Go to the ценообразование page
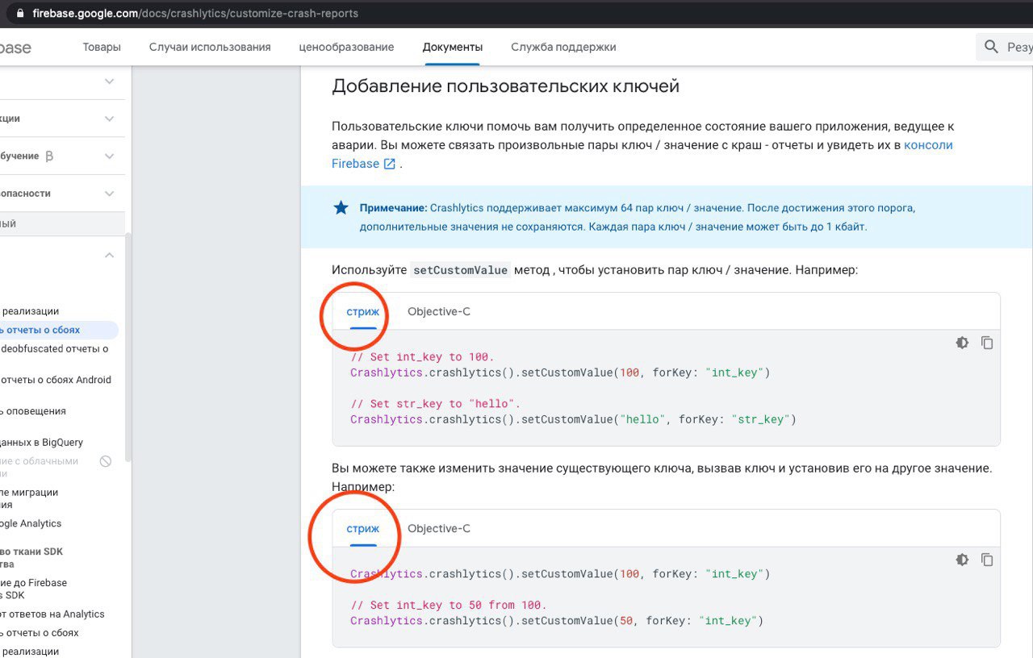 pos(346,47)
